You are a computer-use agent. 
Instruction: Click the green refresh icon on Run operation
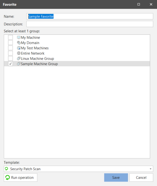click(7, 177)
